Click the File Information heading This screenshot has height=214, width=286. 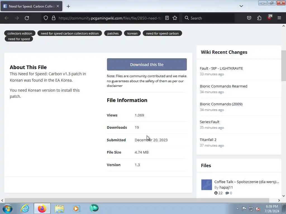pos(127,100)
